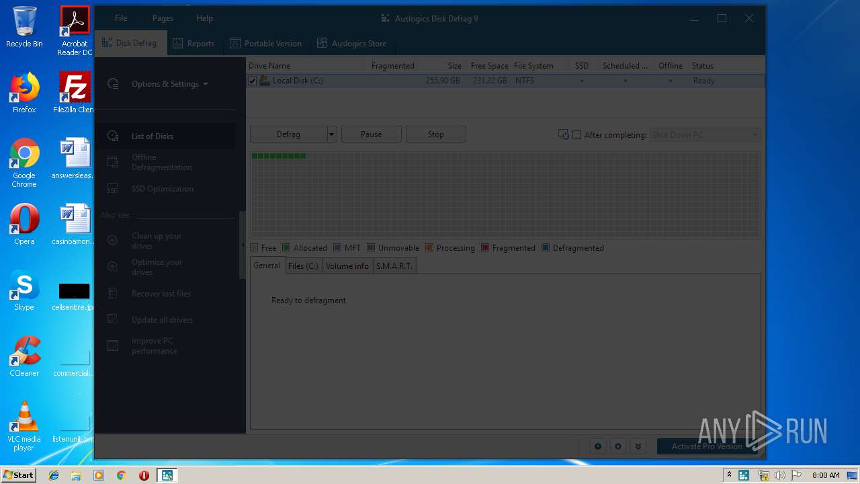Switch to the Reports tab
The height and width of the screenshot is (484, 860).
tap(193, 44)
